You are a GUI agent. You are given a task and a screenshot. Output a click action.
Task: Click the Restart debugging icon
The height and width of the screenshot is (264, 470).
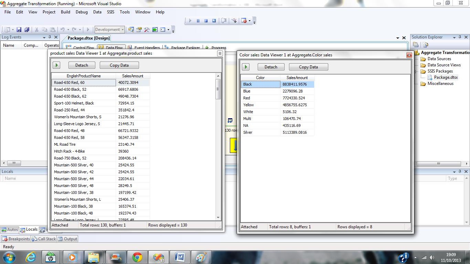(x=214, y=21)
